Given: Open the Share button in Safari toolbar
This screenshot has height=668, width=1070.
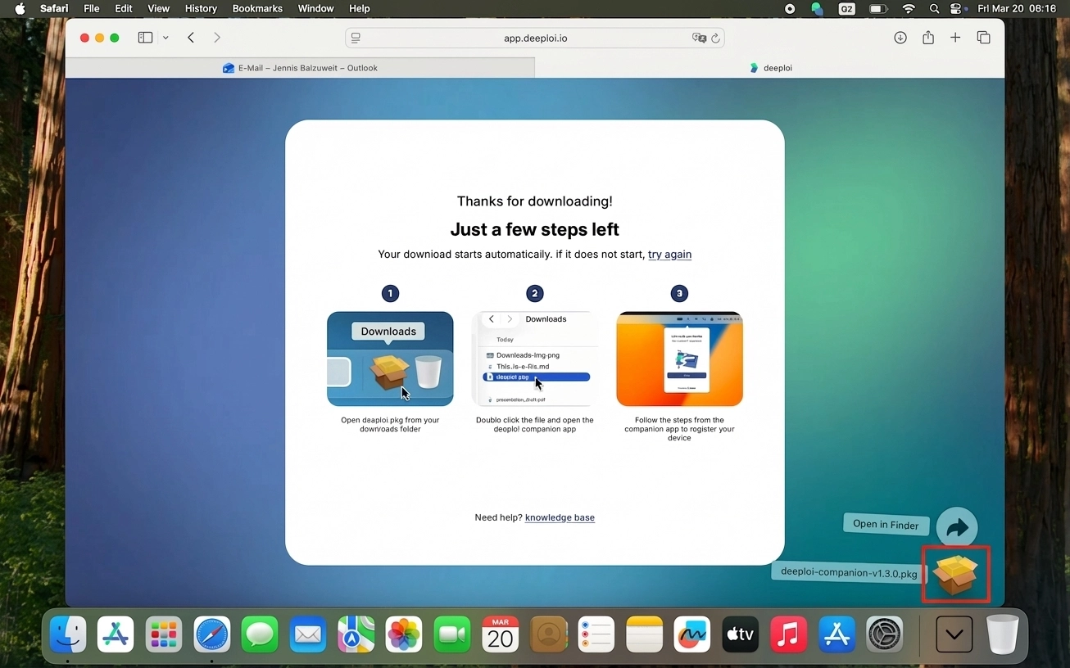Looking at the screenshot, I should click(928, 38).
